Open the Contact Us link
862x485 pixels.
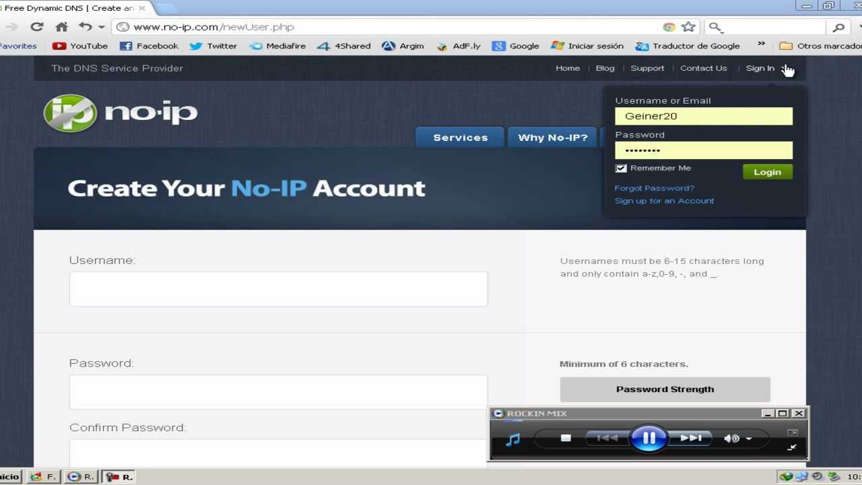coord(703,68)
